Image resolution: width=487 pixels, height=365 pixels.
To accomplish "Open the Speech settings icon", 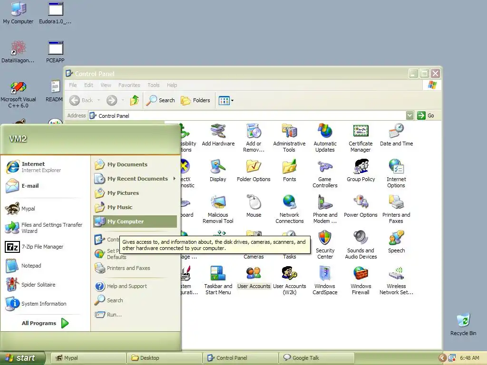I will tap(396, 242).
